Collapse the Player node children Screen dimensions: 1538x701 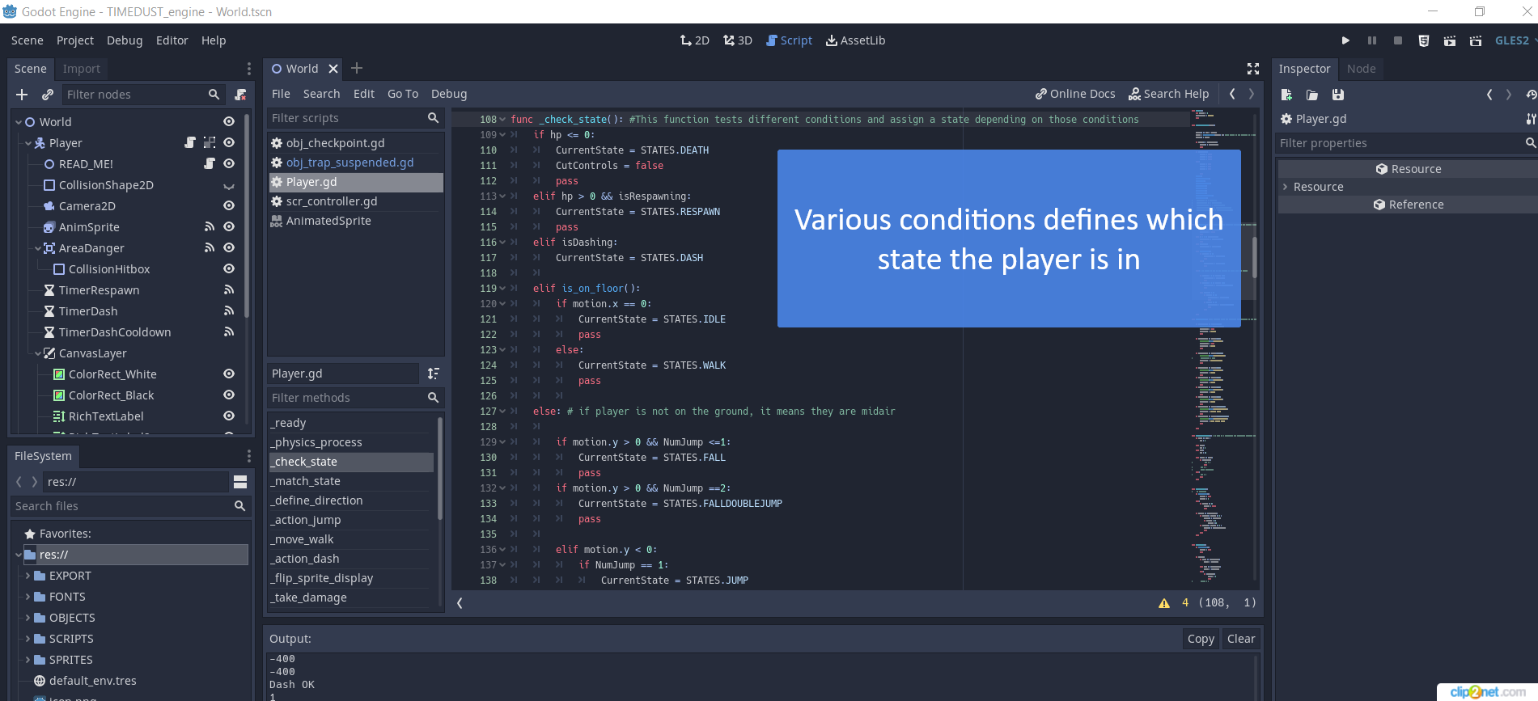[28, 143]
